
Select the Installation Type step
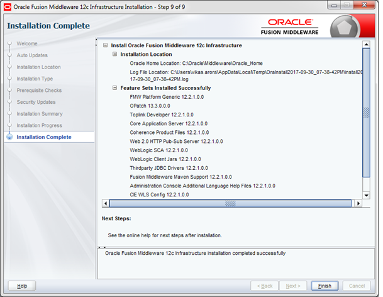click(35, 79)
